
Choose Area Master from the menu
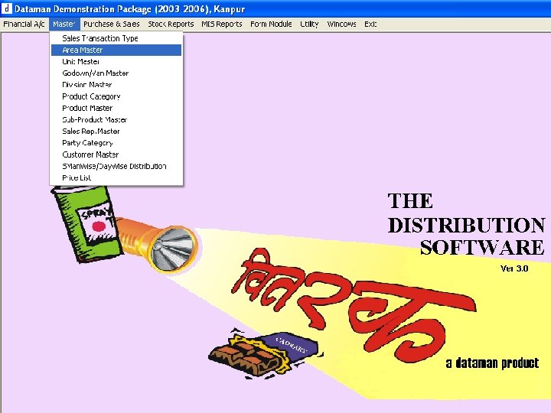(x=116, y=50)
